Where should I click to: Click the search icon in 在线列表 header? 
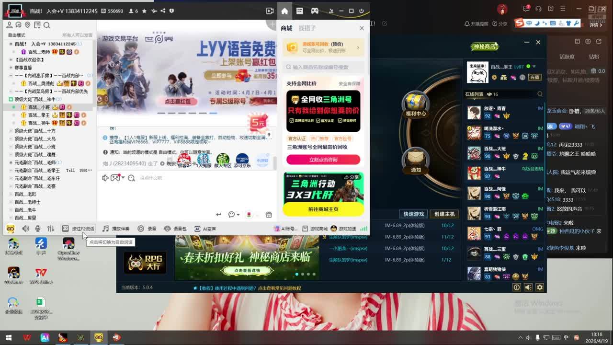click(540, 94)
